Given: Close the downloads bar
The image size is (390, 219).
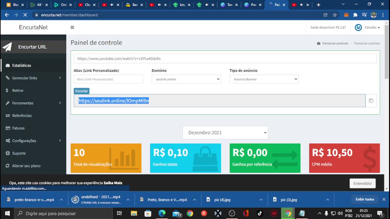Looking at the screenshot, I should click(384, 200).
